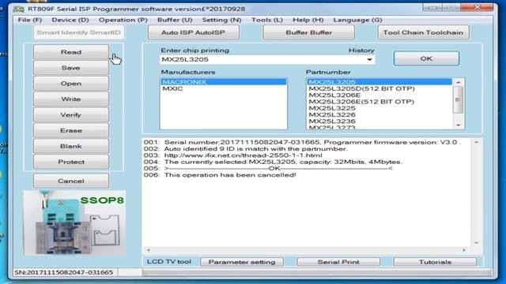Select MX25L3226 in Partnumber list

(379, 114)
